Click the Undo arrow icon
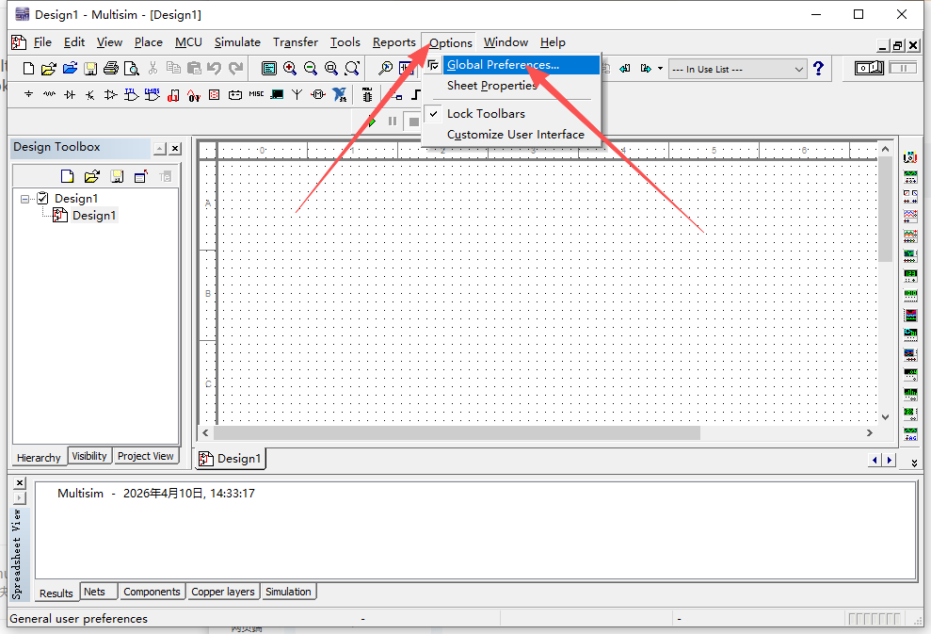 215,68
